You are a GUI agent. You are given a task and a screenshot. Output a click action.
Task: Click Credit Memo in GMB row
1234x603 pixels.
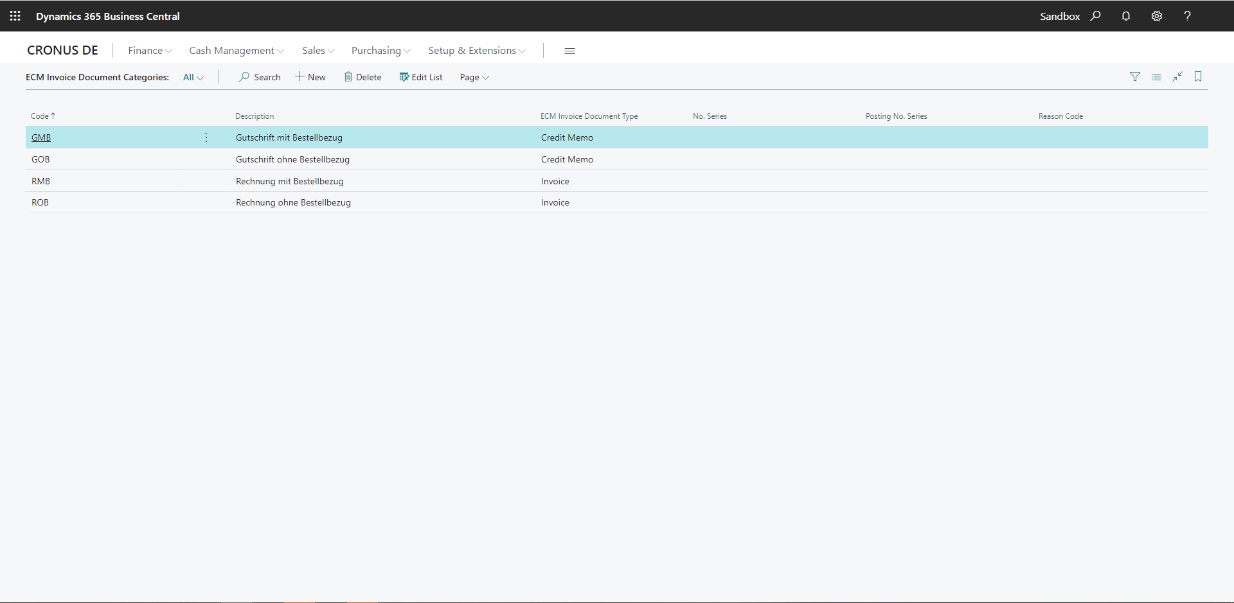567,137
